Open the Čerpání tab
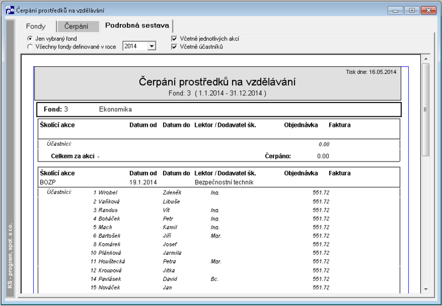Image resolution: width=442 pixels, height=306 pixels. coord(78,26)
